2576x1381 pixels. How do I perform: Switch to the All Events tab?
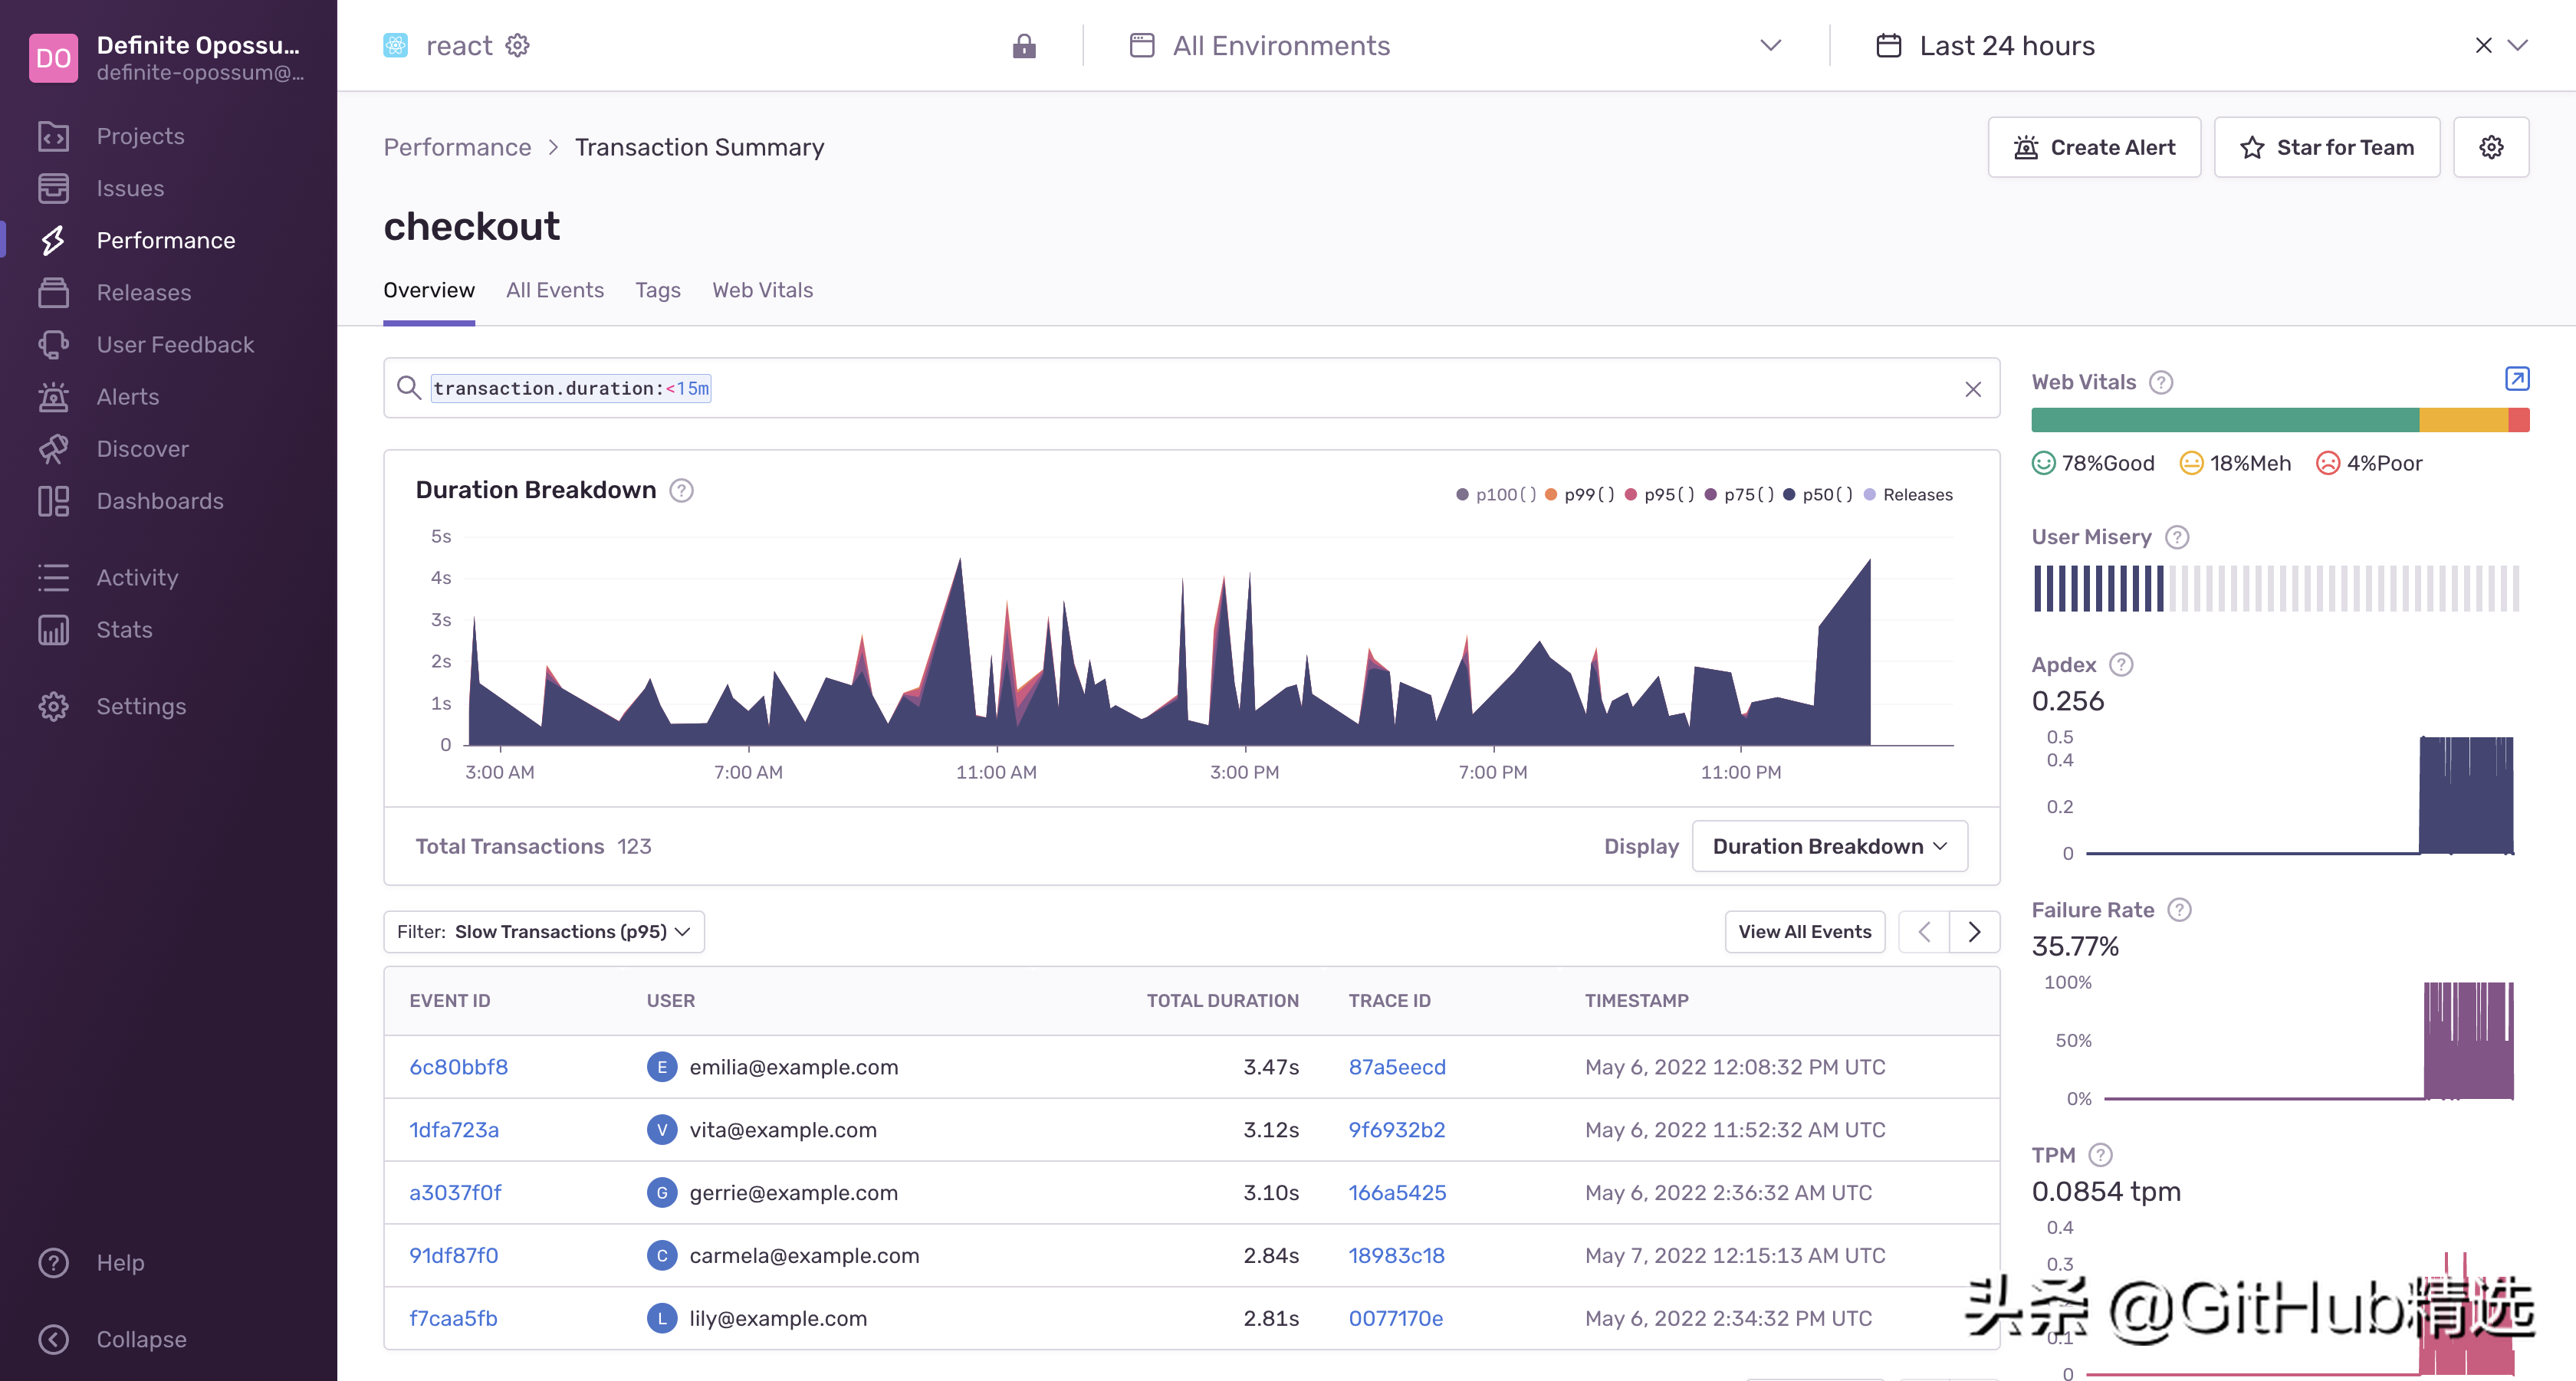click(x=554, y=290)
